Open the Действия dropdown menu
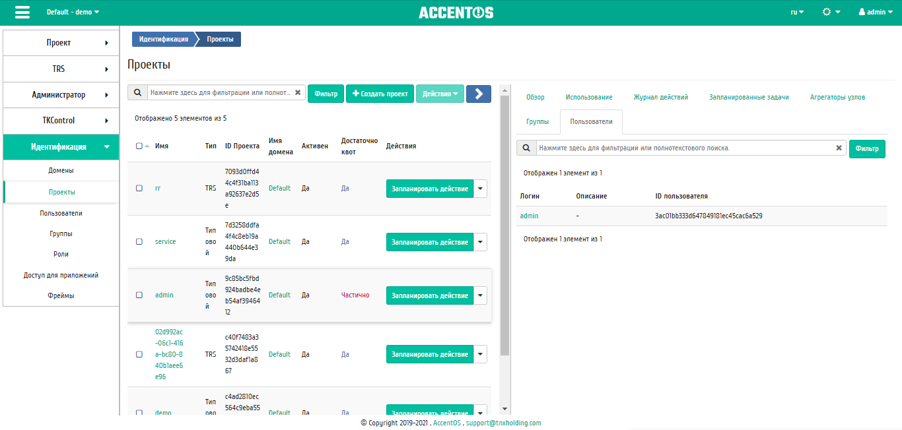The width and height of the screenshot is (902, 430). [x=440, y=94]
